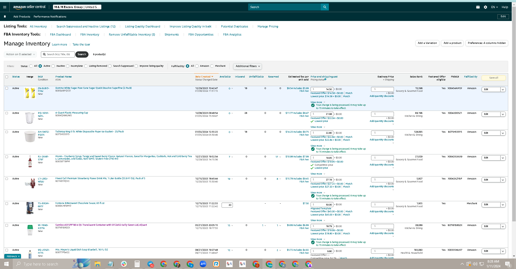Click the bookmark flag icon
This screenshot has width=516, height=269.
click(x=5, y=17)
